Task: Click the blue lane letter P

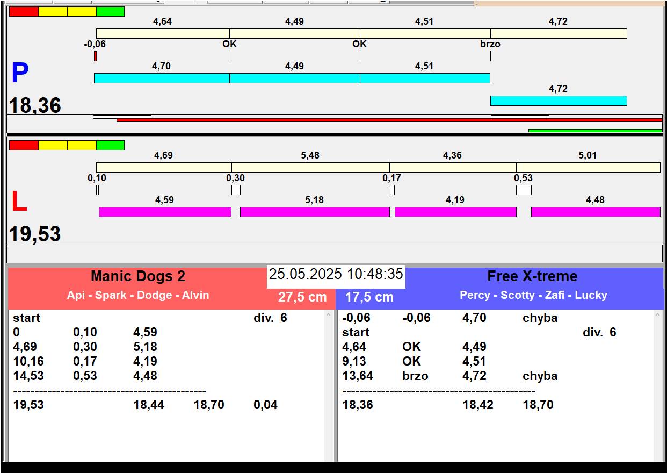Action: pos(20,73)
